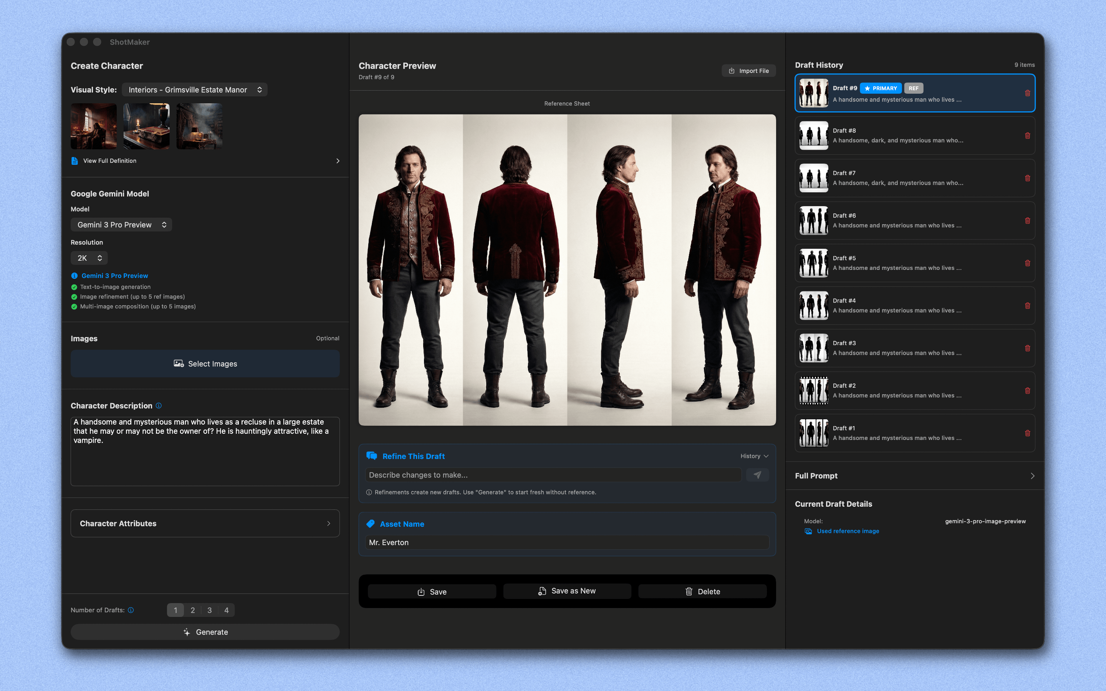Click the Save as New button
The height and width of the screenshot is (691, 1106).
tap(567, 590)
